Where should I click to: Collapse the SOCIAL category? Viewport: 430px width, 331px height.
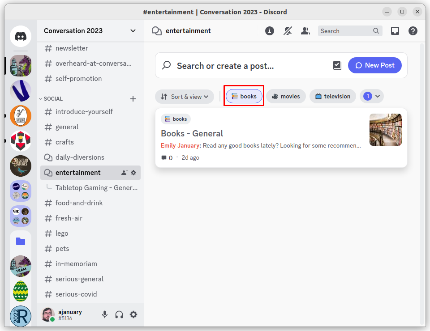click(x=51, y=99)
